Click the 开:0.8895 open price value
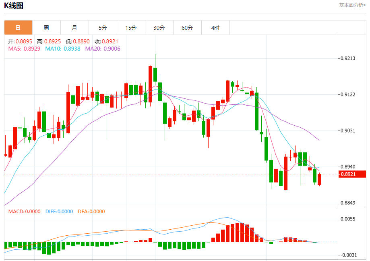Screen dimensions: 370x261 (x=20, y=41)
